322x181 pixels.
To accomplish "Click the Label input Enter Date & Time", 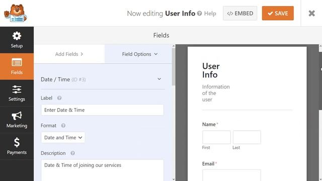I will click(102, 110).
